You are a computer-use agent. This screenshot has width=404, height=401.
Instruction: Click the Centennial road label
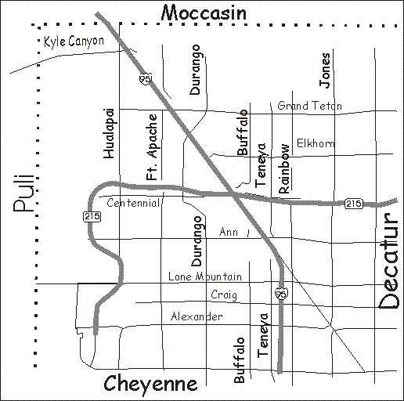(133, 203)
